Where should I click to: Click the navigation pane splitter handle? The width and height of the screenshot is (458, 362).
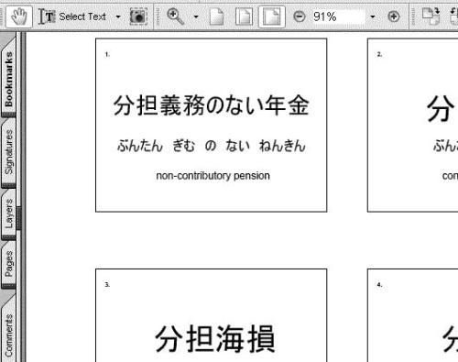click(x=19, y=219)
